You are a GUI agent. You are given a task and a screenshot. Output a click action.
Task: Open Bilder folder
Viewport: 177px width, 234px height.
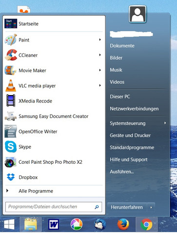click(116, 58)
